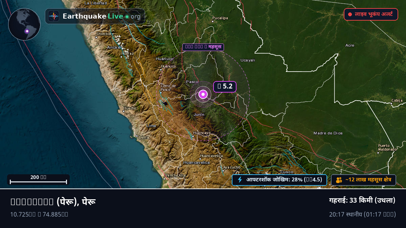Screen dimensions: 406x228
Task: Click the 200 scale bar
Action: 38,180
